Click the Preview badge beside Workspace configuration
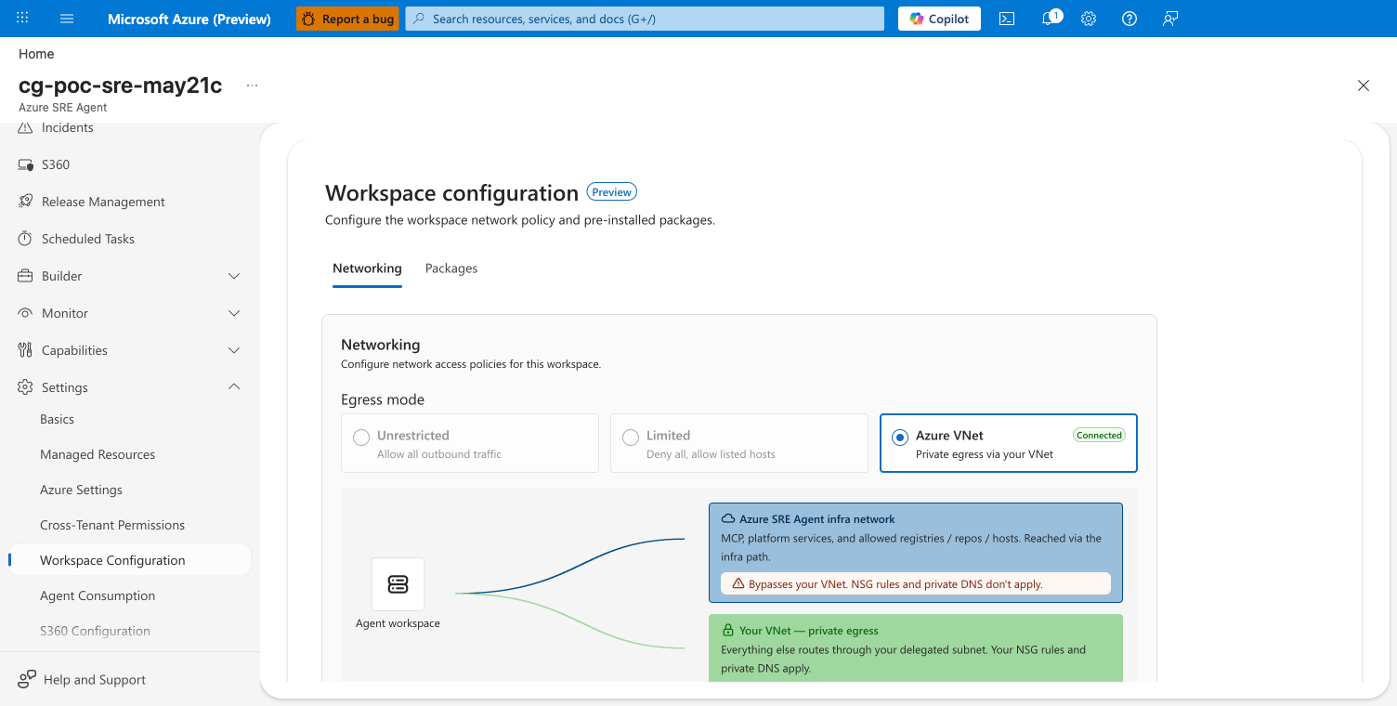The image size is (1397, 706). (x=612, y=192)
